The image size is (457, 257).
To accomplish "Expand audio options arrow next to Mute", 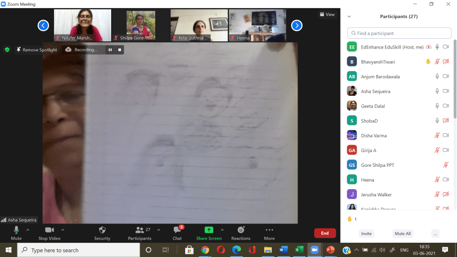I will click(28, 230).
